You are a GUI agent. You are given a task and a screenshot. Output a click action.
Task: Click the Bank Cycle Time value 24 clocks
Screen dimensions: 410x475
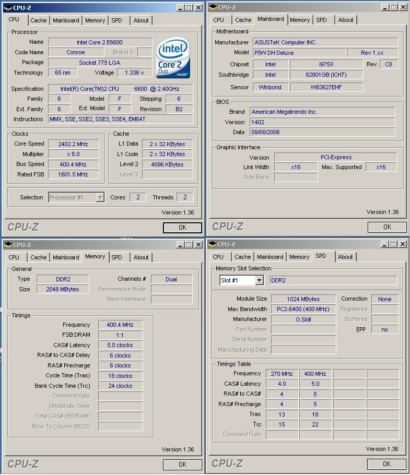click(x=120, y=386)
